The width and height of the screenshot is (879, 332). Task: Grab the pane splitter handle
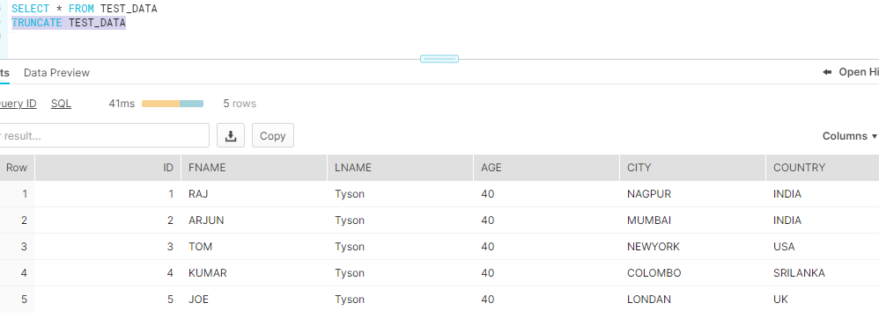point(439,59)
